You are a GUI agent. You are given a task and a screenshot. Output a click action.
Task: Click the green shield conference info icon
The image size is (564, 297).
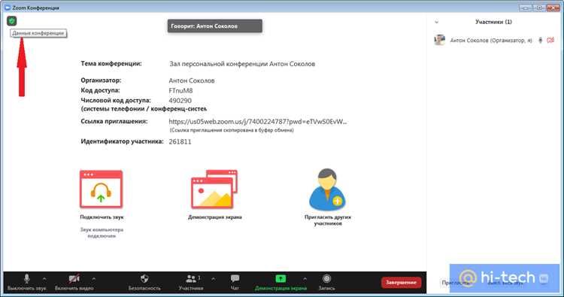12,21
